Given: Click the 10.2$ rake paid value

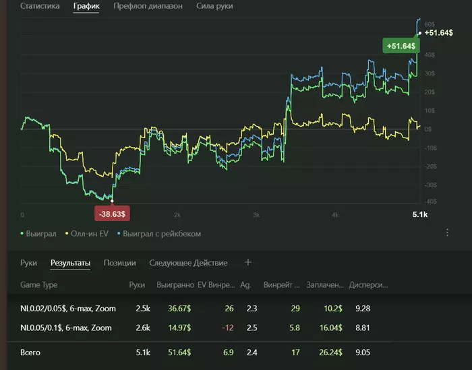Looking at the screenshot, I should tap(333, 309).
